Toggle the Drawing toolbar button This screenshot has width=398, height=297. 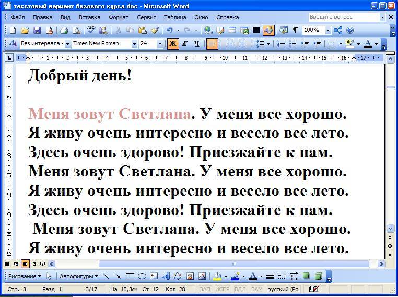(268, 30)
